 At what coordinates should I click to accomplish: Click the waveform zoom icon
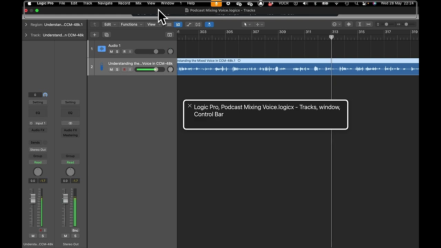(349, 24)
